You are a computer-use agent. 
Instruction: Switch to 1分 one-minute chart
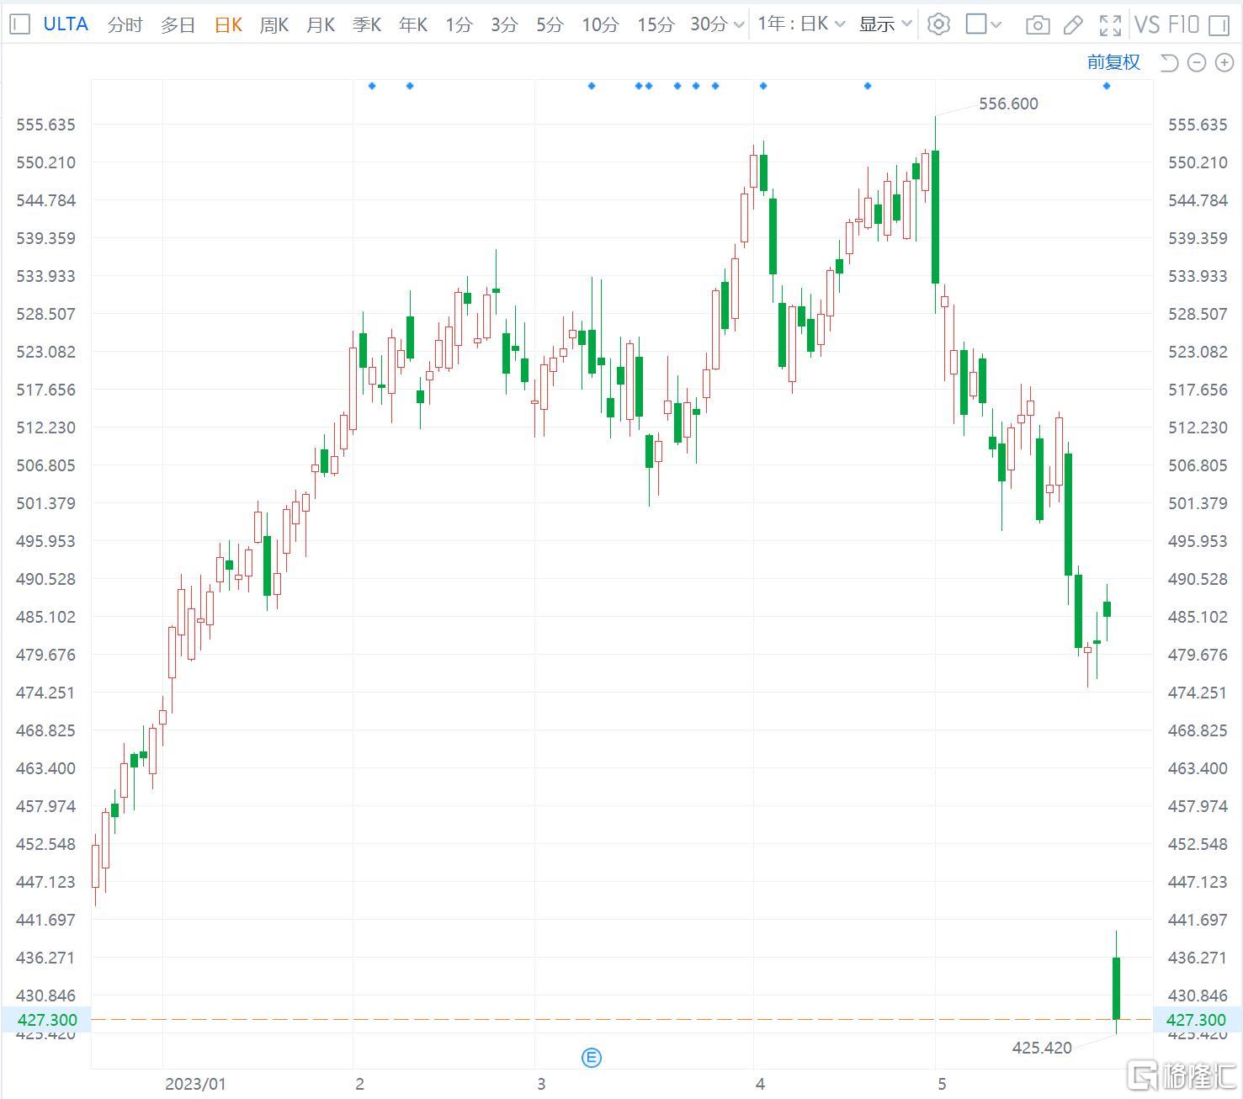click(x=459, y=25)
